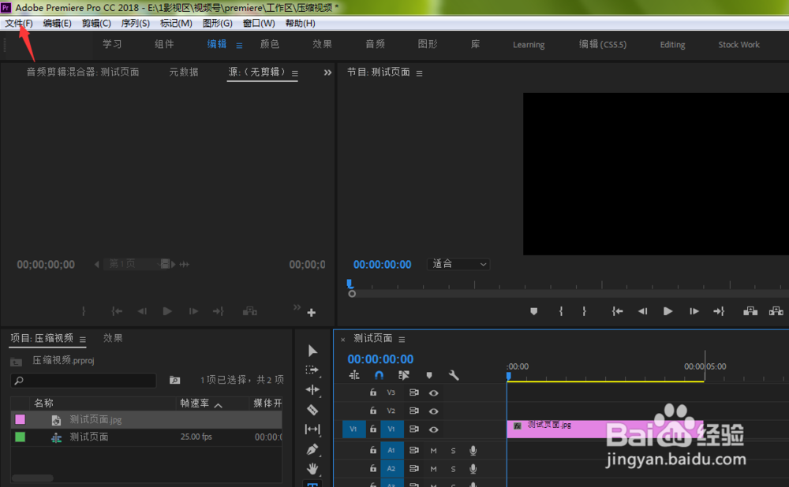The height and width of the screenshot is (487, 789).
Task: Mute the A1 audio track
Action: (x=433, y=451)
